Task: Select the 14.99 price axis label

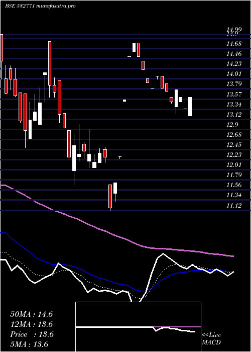Action: tap(234, 30)
